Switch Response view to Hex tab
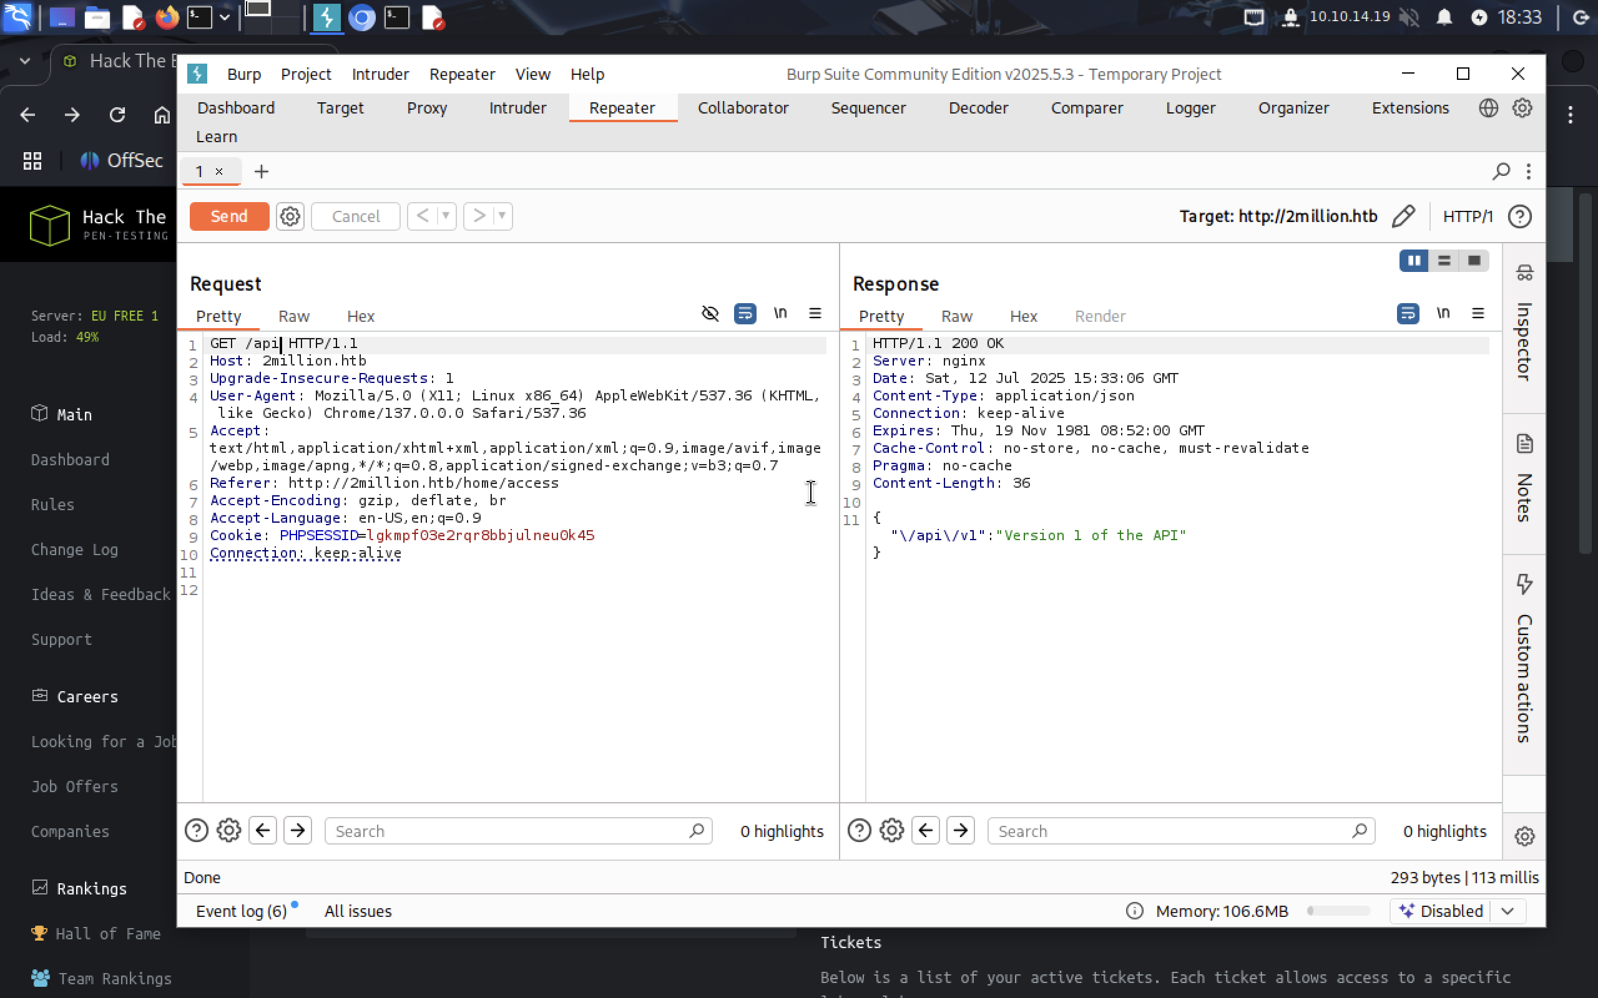 (1024, 316)
